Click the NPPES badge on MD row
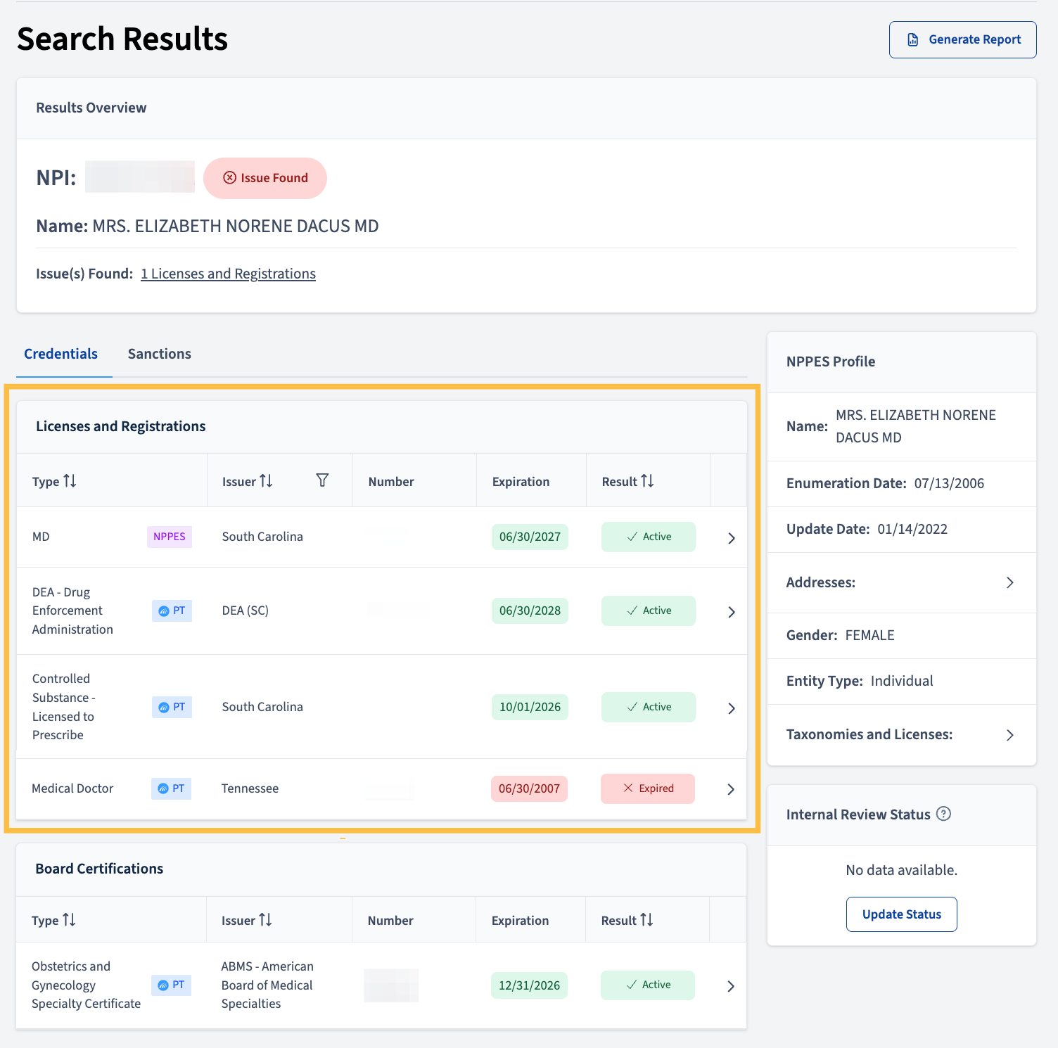The image size is (1058, 1048). coord(170,537)
